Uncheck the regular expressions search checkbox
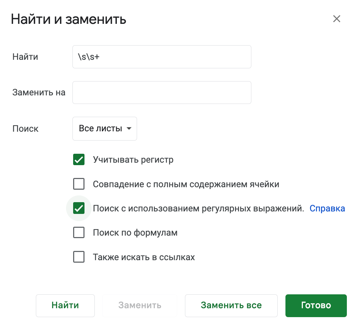Screen dimensions: 360x331 (x=79, y=208)
